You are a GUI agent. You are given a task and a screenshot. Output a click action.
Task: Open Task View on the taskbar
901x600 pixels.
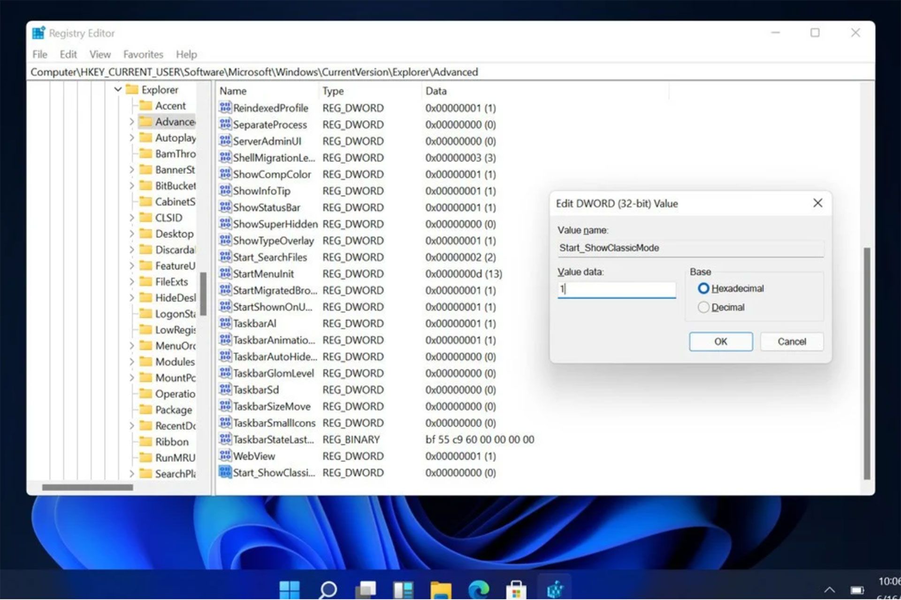tap(366, 589)
